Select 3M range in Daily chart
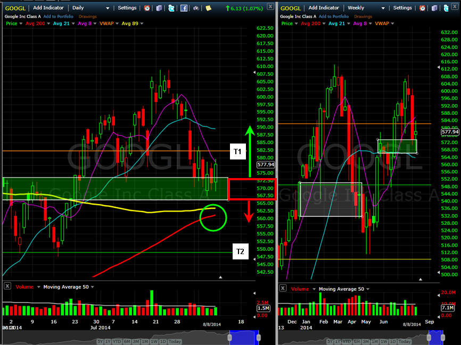 click(136, 342)
